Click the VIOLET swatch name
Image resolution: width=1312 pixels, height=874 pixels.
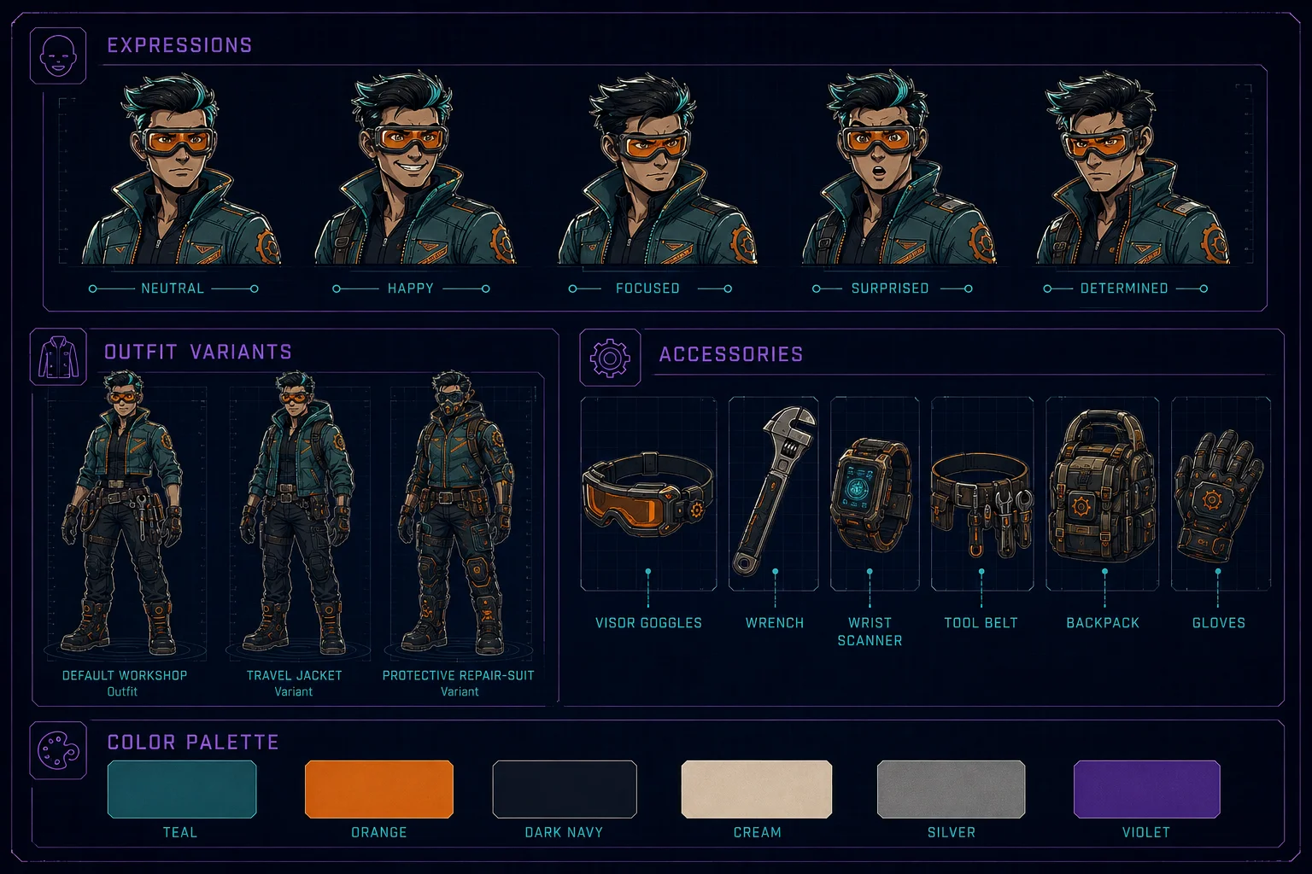(1146, 832)
